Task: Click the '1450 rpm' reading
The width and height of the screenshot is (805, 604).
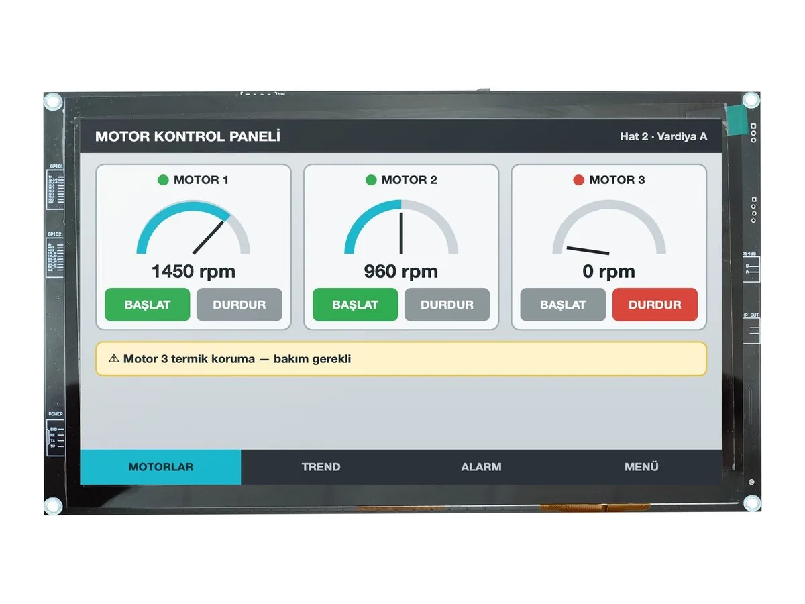Action: click(193, 272)
